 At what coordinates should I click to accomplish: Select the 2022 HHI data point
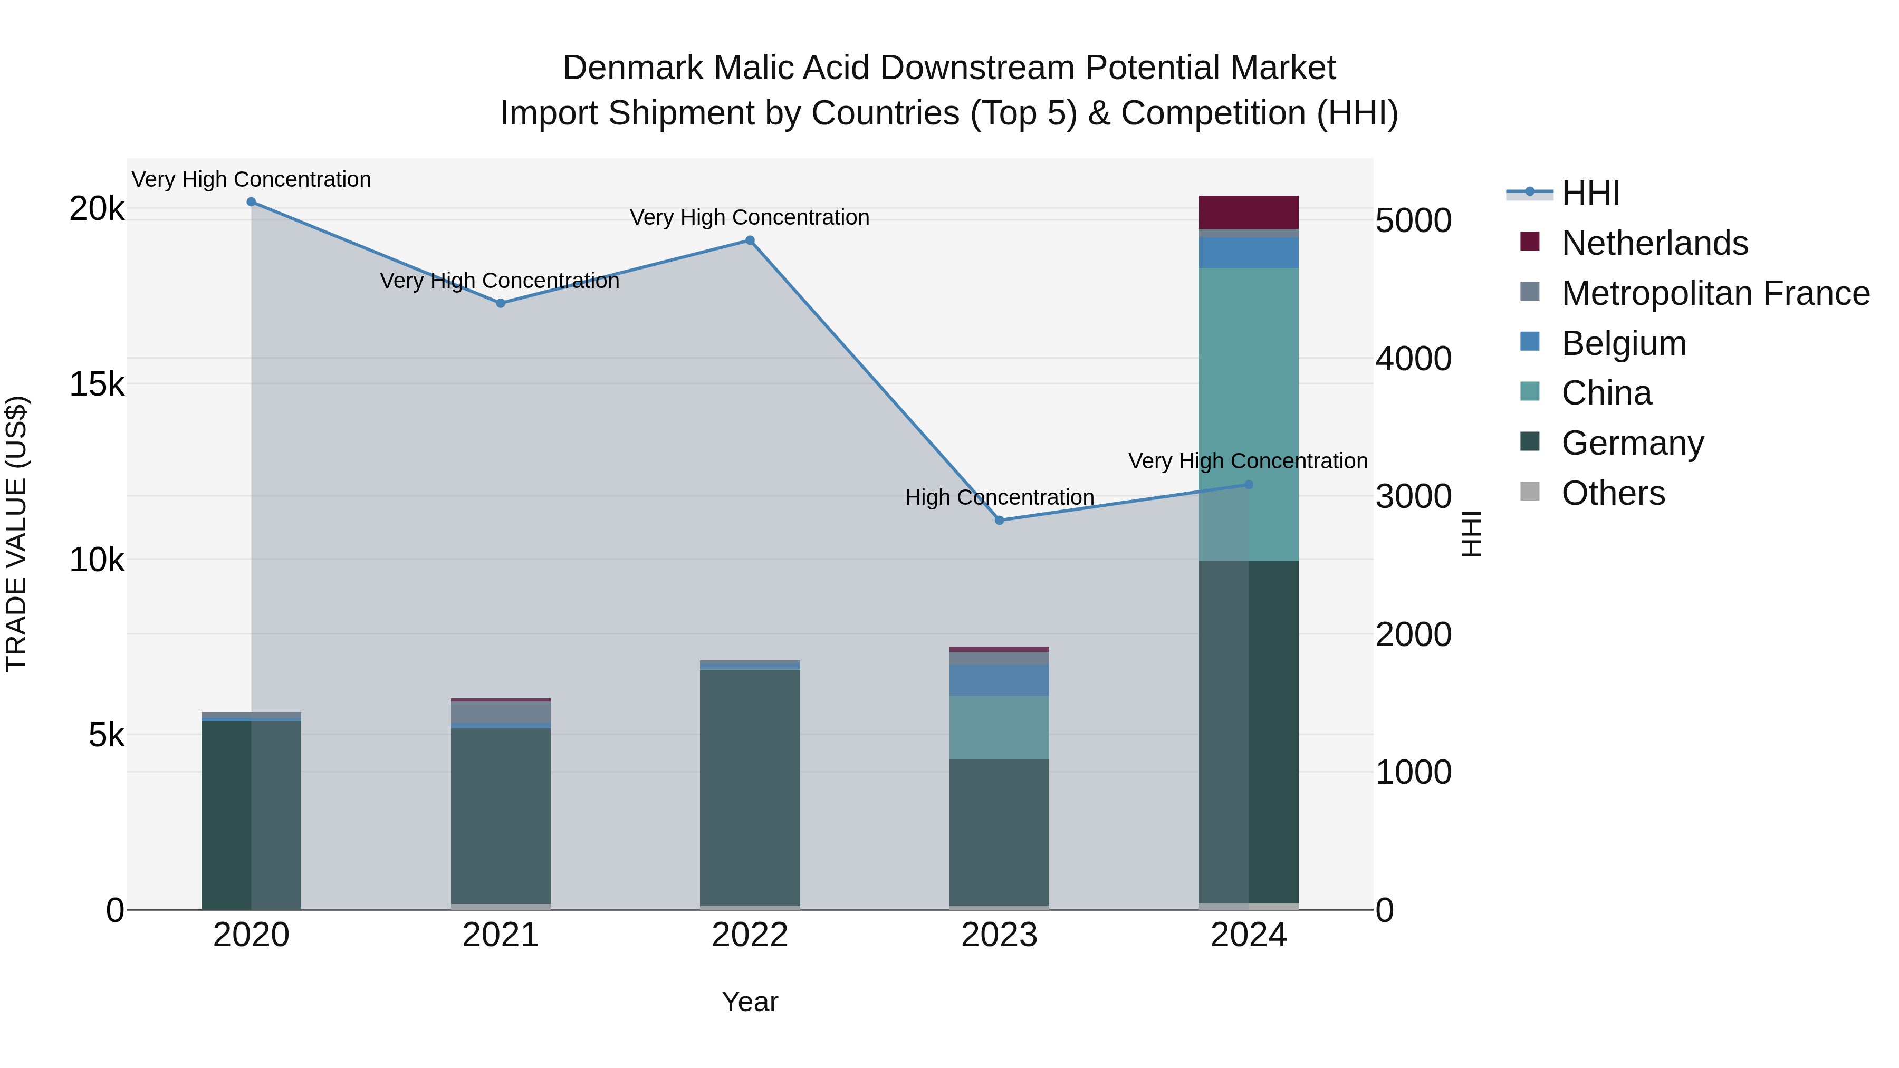point(750,240)
